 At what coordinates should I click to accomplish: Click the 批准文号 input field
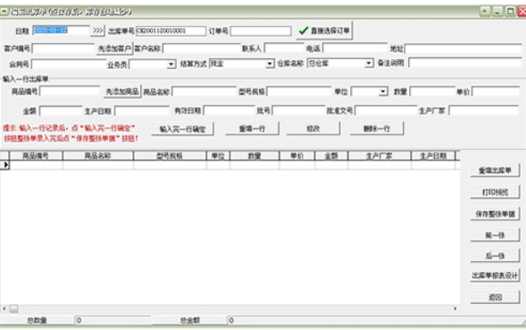[386, 111]
